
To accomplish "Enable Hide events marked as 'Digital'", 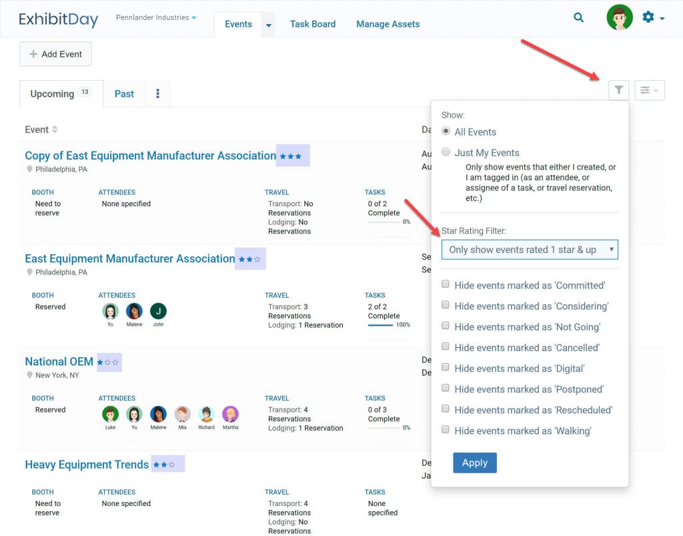I will point(446,368).
